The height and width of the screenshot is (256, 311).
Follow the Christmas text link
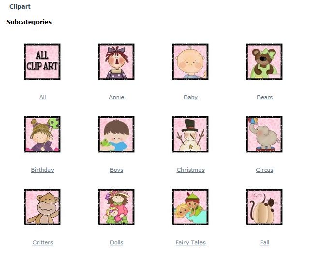(x=191, y=170)
